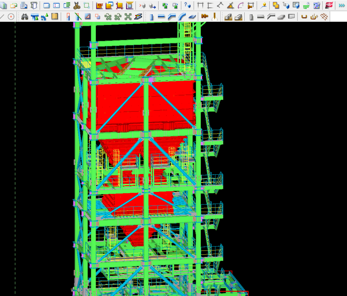The width and height of the screenshot is (347, 296).
Task: Open the view properties window icon
Action: [57, 5]
